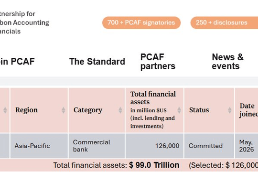
Task: Click the Partnership for Carbon Accounting Financials logo
Action: click(x=24, y=22)
